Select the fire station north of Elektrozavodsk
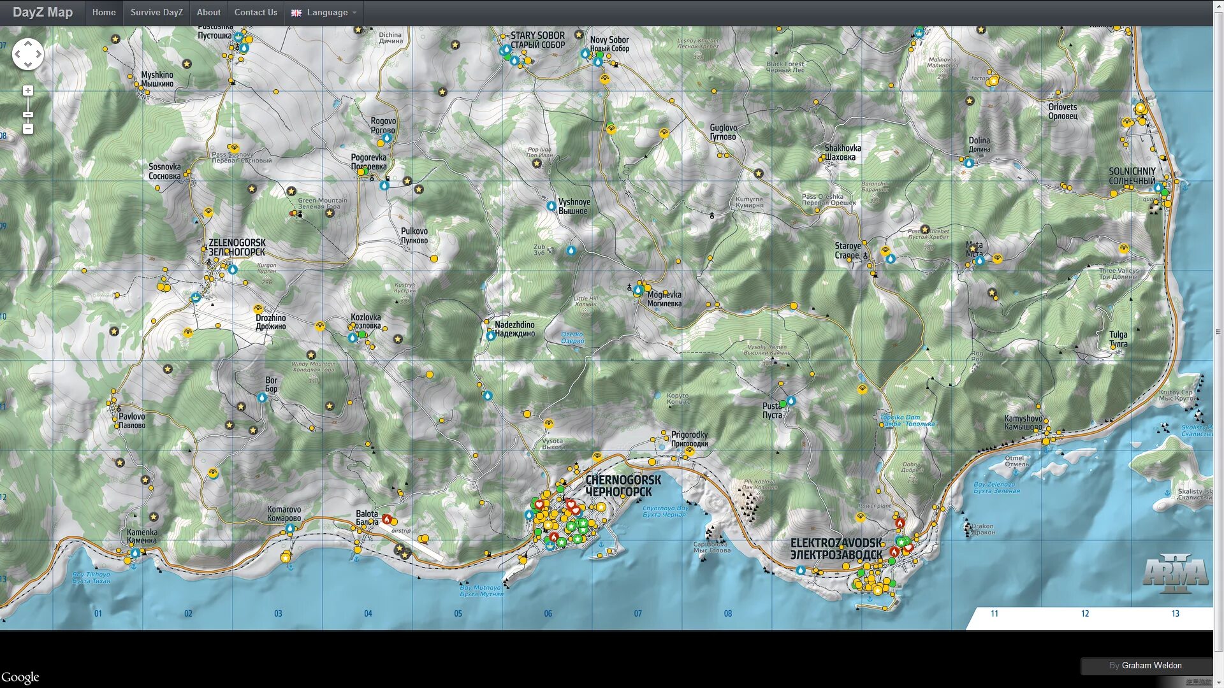The width and height of the screenshot is (1224, 688). pyautogui.click(x=900, y=523)
